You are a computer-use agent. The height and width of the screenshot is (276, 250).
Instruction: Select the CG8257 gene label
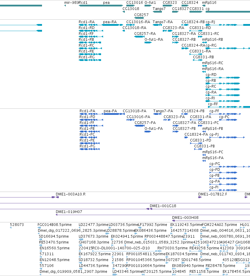coord(141,15)
